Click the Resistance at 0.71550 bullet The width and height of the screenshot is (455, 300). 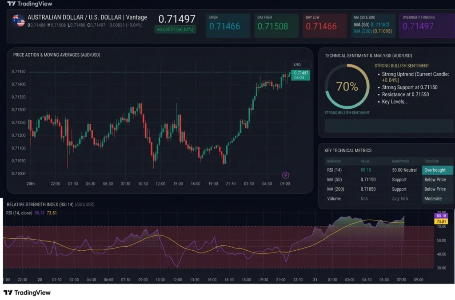(405, 95)
